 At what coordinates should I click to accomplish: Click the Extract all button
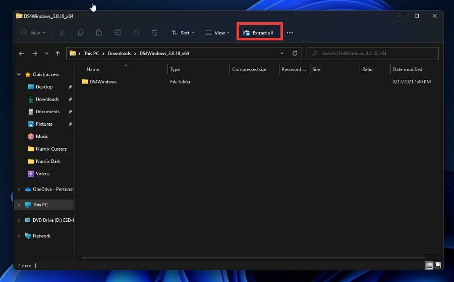tap(258, 33)
